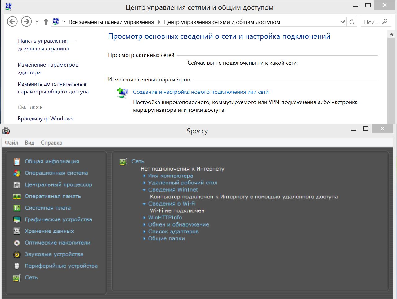Click the network card icon beside the Сеть heading

point(123,162)
